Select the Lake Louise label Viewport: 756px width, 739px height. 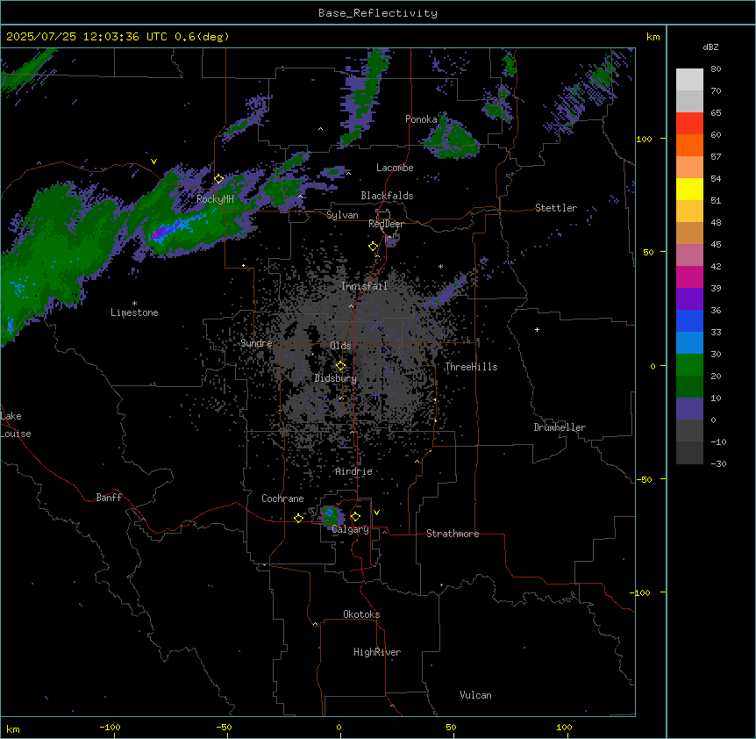16,425
